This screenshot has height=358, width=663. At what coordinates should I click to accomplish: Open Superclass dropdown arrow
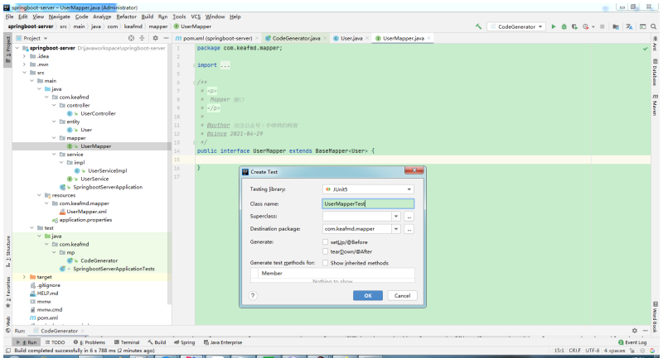[396, 217]
